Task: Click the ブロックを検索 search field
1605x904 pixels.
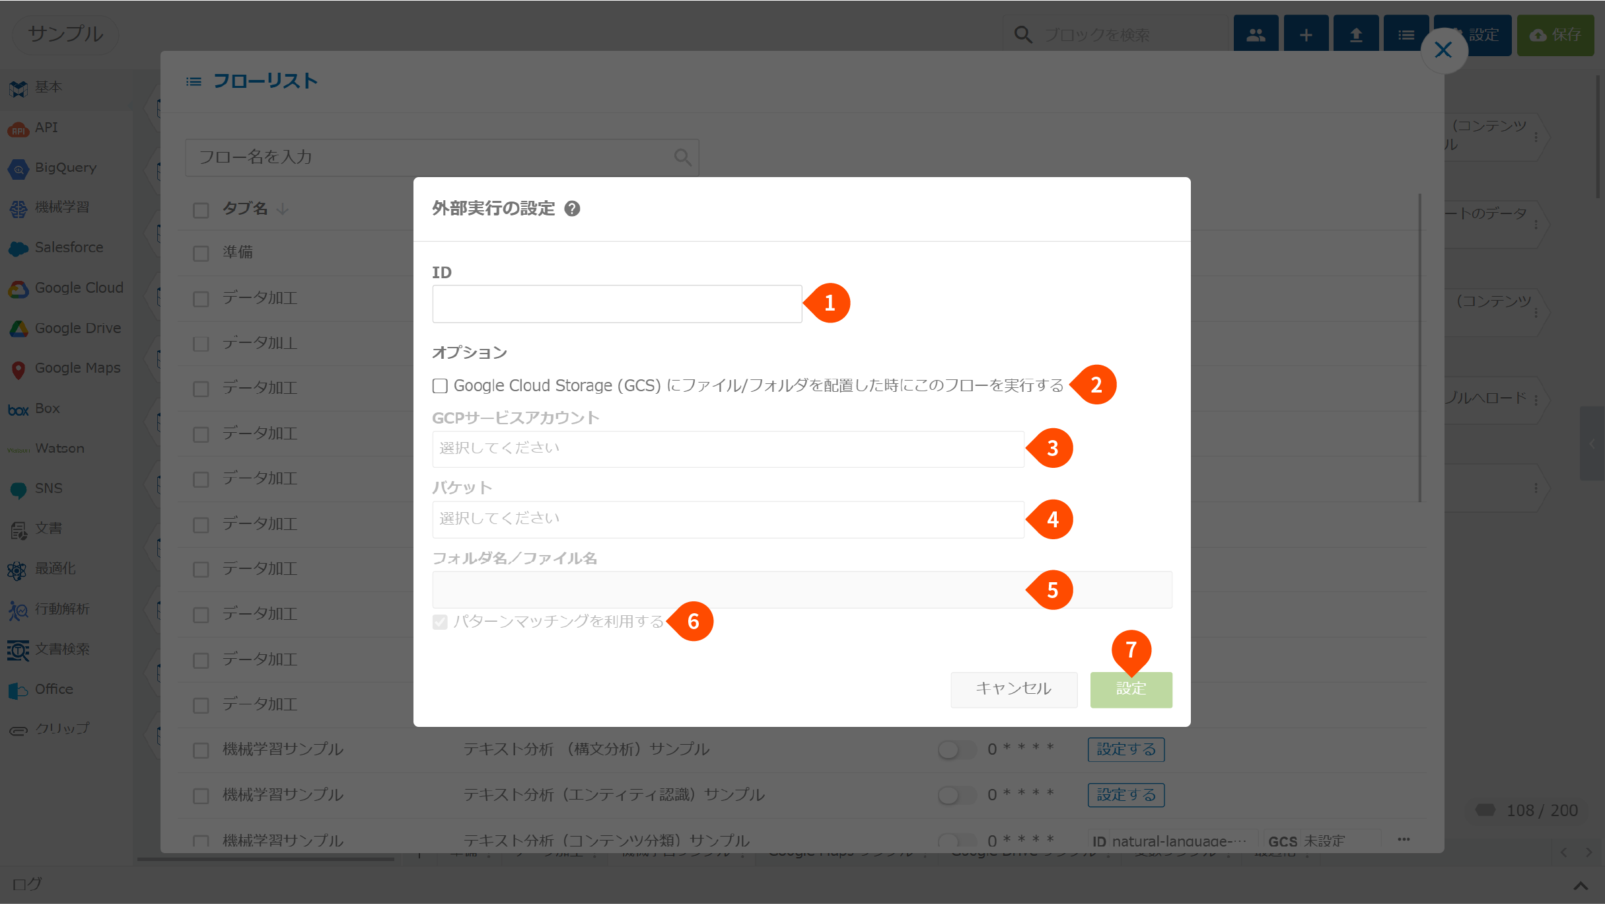Action: pos(1116,34)
